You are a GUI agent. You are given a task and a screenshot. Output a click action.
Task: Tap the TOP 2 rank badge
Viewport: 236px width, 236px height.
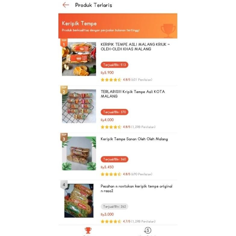[64, 90]
